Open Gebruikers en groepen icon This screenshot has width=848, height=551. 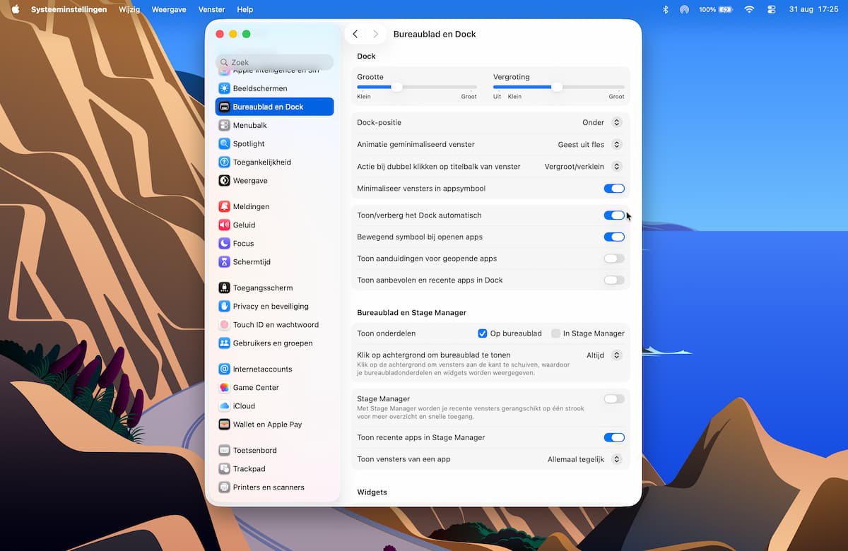[x=224, y=343]
